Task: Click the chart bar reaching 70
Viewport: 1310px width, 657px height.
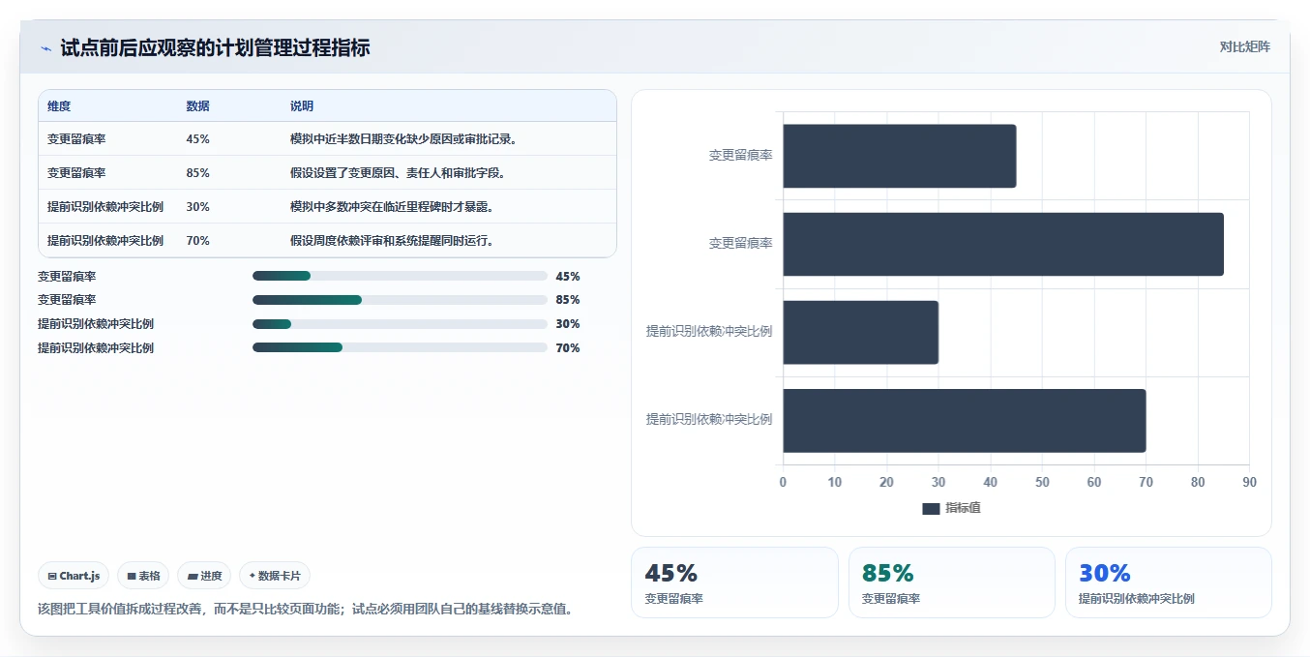Action: 965,421
